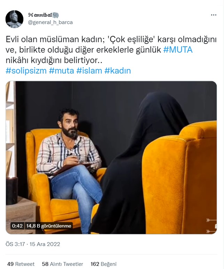Open the 15 Ara 2022 date link
The height and width of the screenshot is (269, 224).
[x=45, y=244]
